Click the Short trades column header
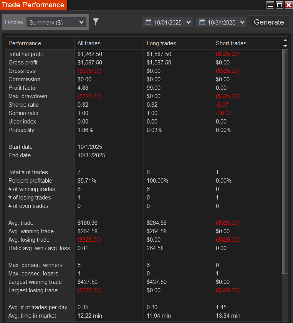The height and width of the screenshot is (323, 293). click(231, 43)
